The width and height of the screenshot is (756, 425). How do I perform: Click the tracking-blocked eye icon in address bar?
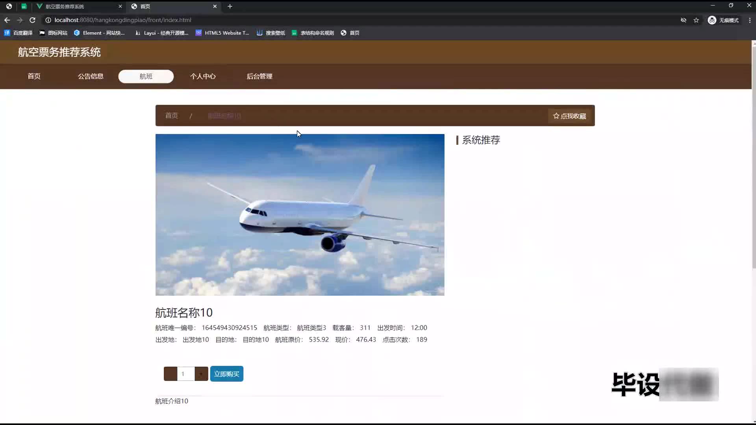pyautogui.click(x=684, y=20)
